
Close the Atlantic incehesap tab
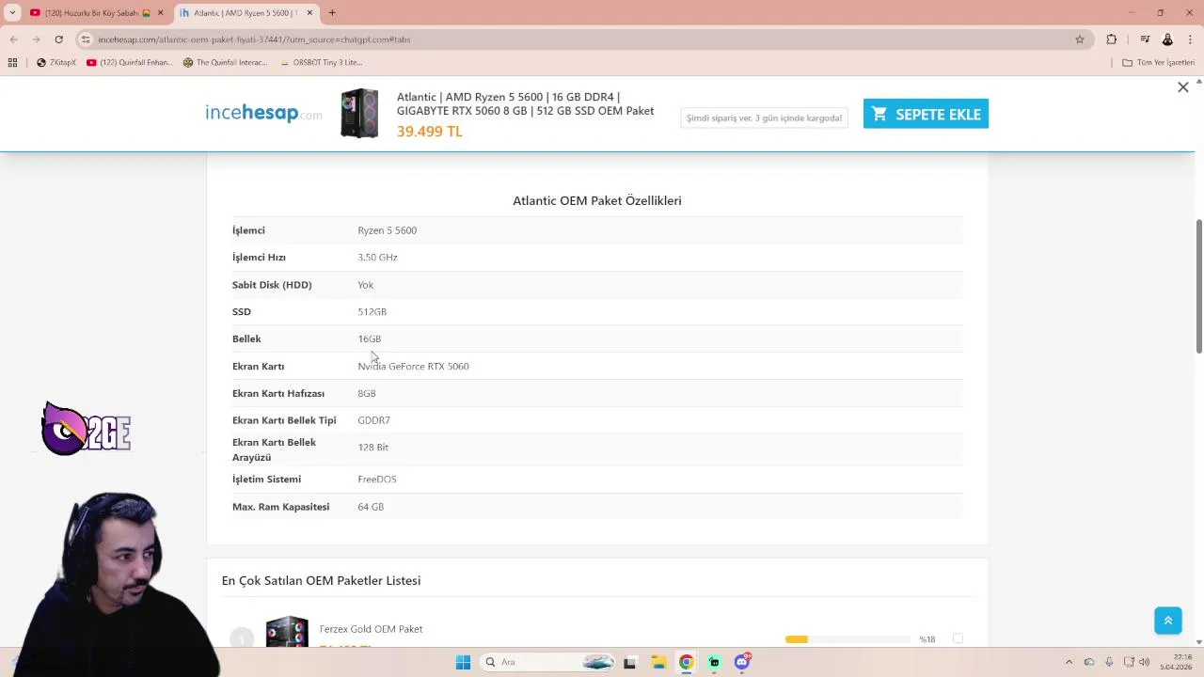click(309, 13)
